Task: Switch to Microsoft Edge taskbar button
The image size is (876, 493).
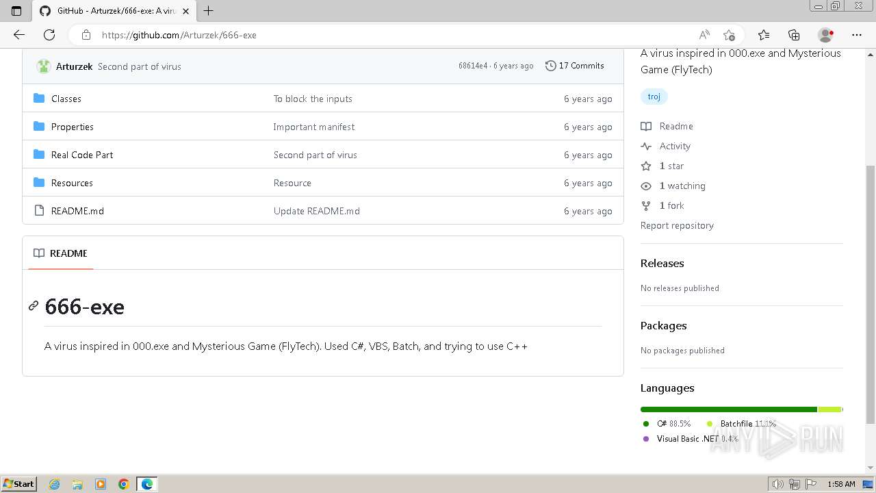Action: coord(147,484)
